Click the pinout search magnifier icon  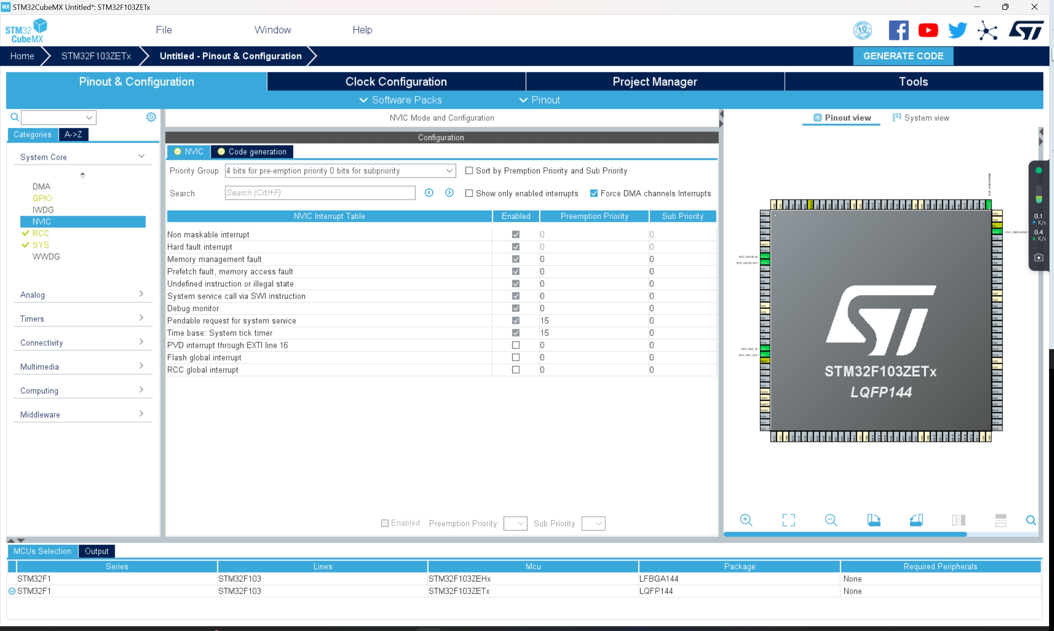pos(1031,520)
